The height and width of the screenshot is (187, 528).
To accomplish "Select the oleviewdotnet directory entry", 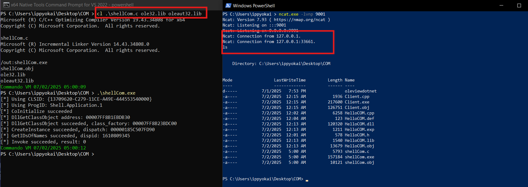I will click(360, 91).
